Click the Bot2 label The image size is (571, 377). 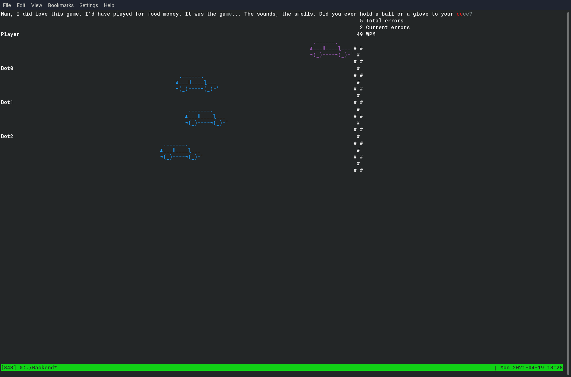coord(7,136)
